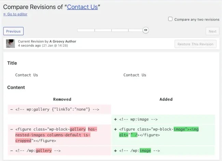Click the removed figure wp-block-gallery line

[x=59, y=135]
